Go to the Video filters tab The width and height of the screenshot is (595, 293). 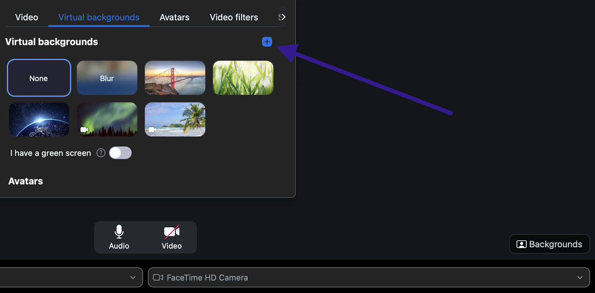point(234,17)
